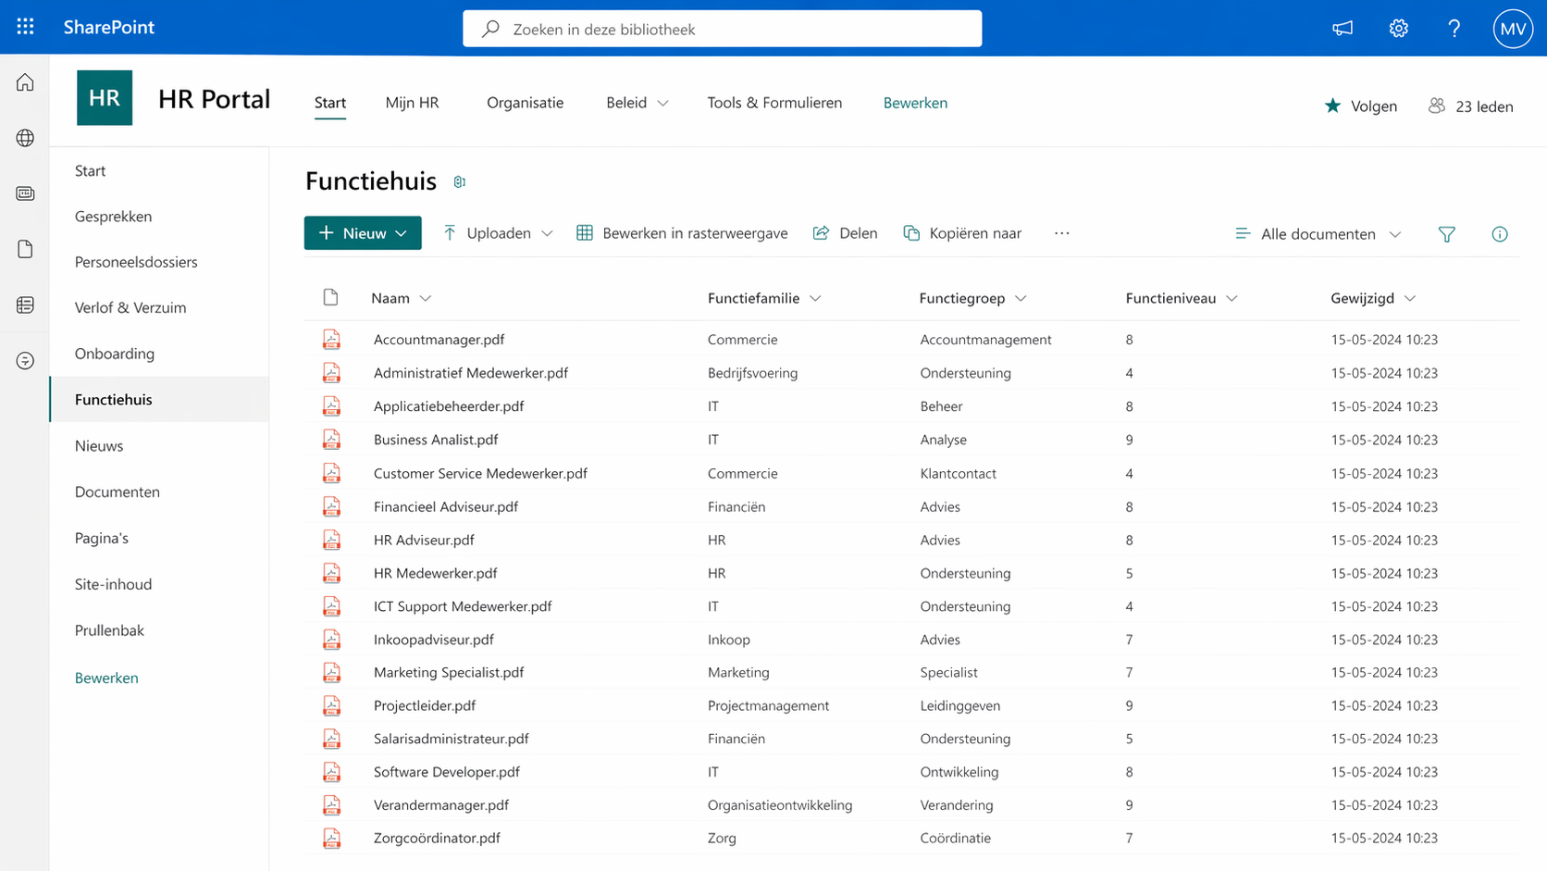Screen dimensions: 1547x871
Task: Click the PDF icon for Accountmanager.pdf
Action: [x=331, y=340]
